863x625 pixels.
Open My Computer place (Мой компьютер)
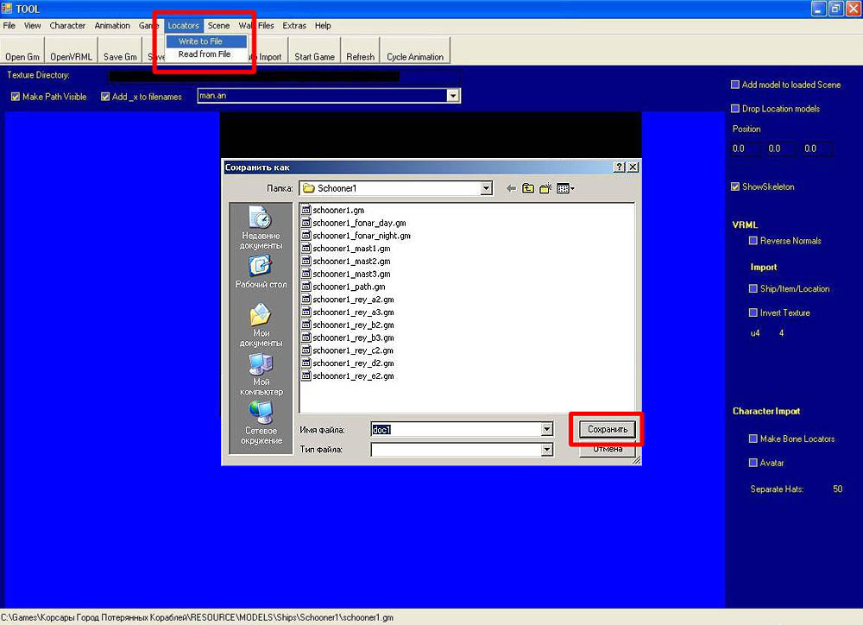click(261, 375)
